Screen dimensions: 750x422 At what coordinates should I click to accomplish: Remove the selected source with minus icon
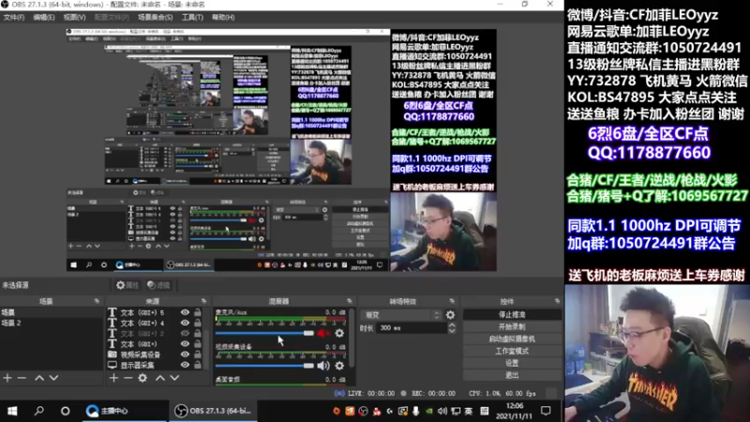point(127,378)
